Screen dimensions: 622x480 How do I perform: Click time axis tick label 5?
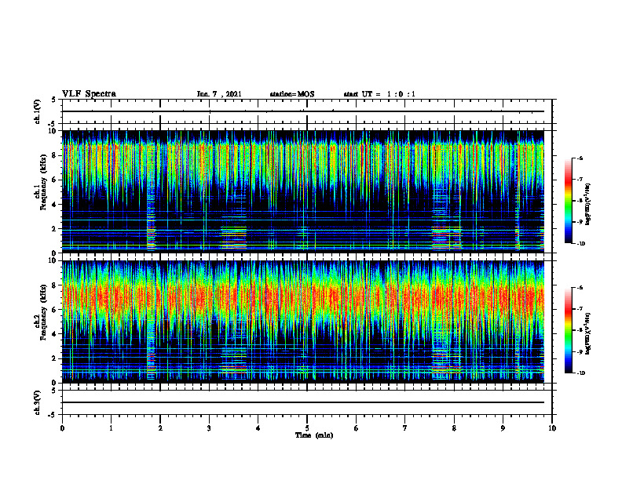pos(307,428)
